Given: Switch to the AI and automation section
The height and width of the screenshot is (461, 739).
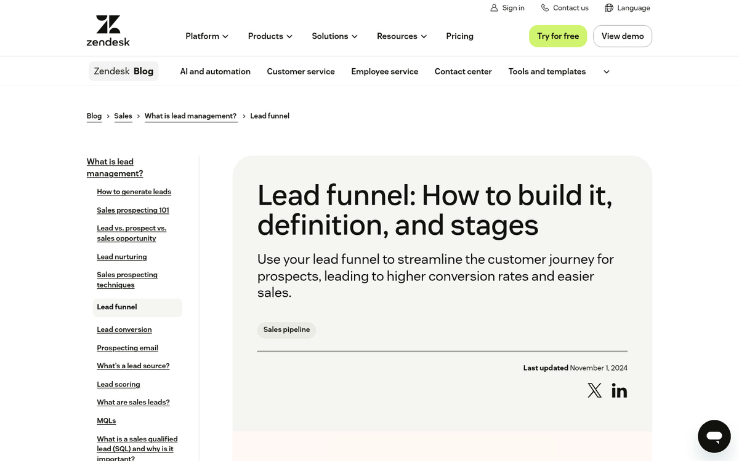Looking at the screenshot, I should click(x=215, y=71).
